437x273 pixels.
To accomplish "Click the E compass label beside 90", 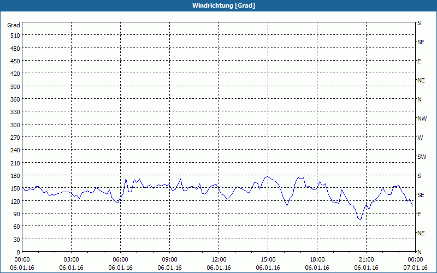I will pyautogui.click(x=419, y=214).
